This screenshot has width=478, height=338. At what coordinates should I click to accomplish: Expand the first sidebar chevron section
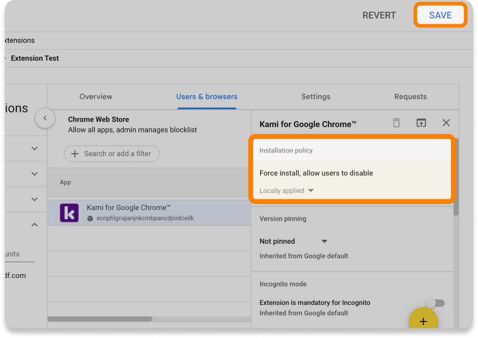[x=34, y=149]
